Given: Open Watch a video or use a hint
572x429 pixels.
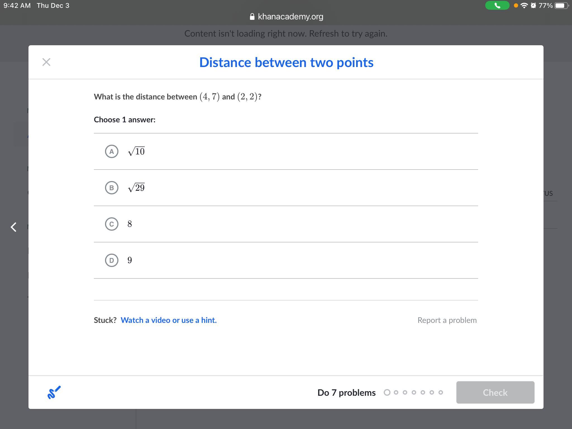Looking at the screenshot, I should [168, 320].
